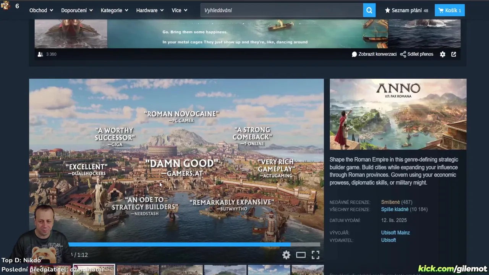Viewport: 489px width, 275px height.
Task: Enter fullscreen on trailer video
Action: [x=315, y=255]
